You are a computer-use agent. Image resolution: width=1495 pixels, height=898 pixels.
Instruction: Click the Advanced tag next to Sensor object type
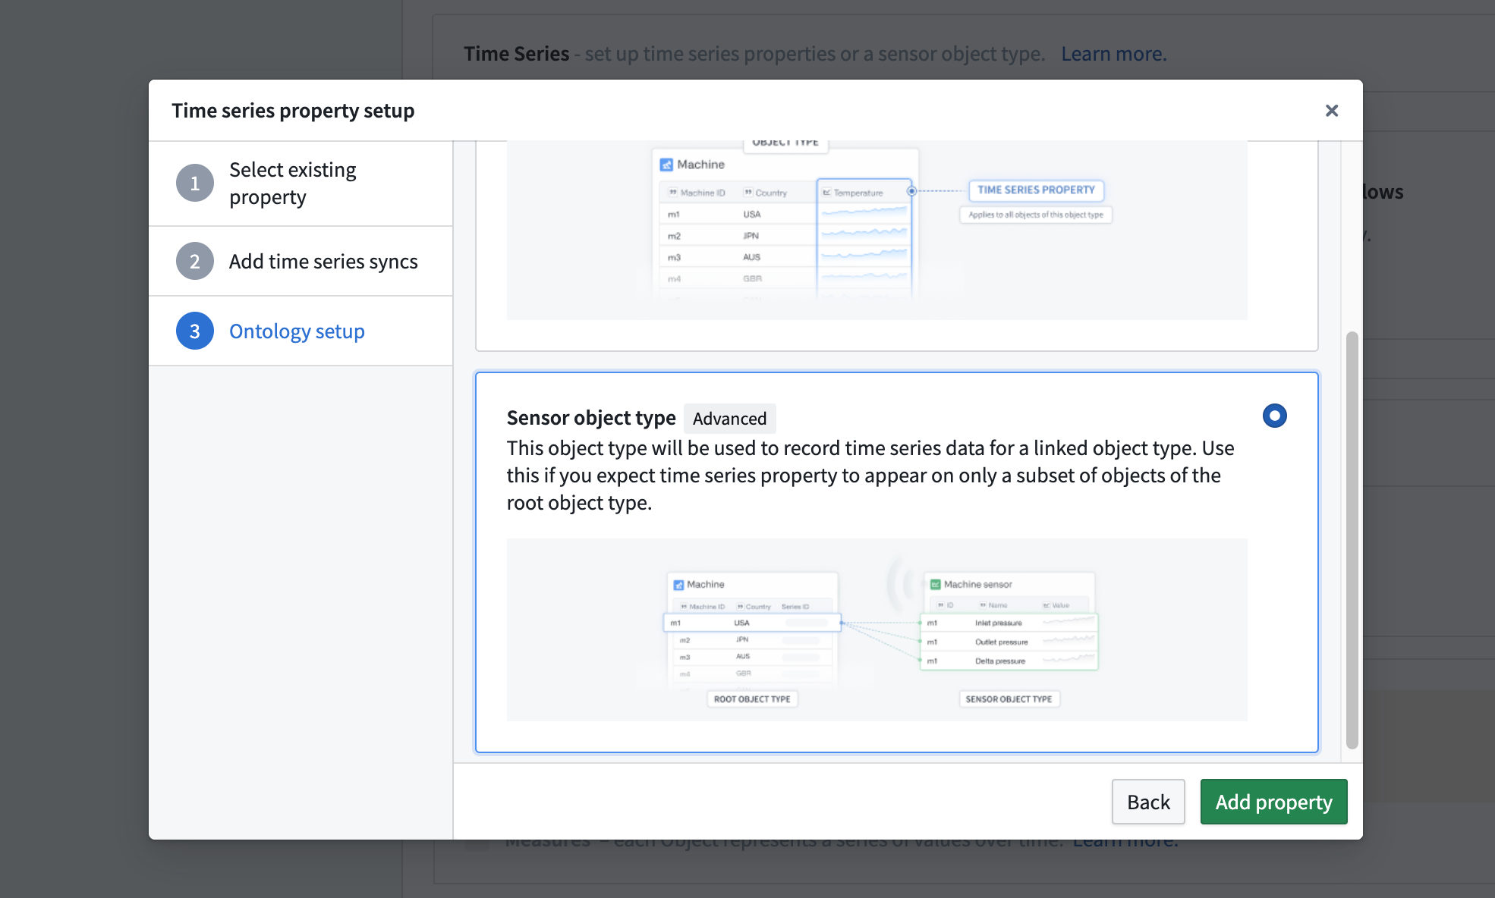click(729, 419)
